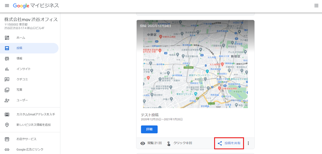Click the 情報 storefront icon
This screenshot has height=154, width=322.
(x=7, y=59)
